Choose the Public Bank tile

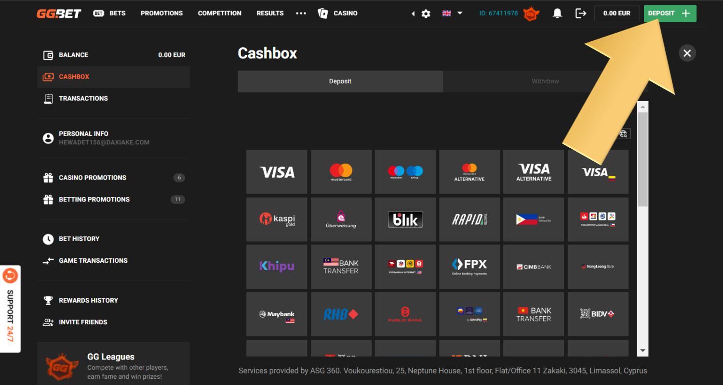(x=405, y=314)
